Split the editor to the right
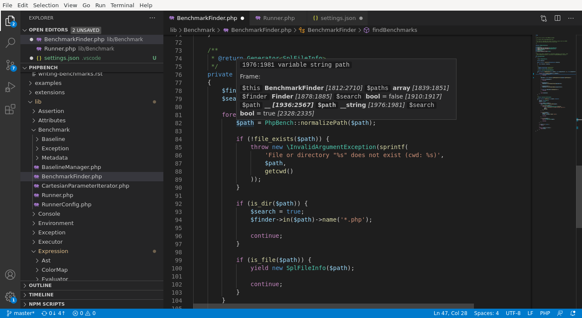Image resolution: width=582 pixels, height=318 pixels. click(557, 18)
